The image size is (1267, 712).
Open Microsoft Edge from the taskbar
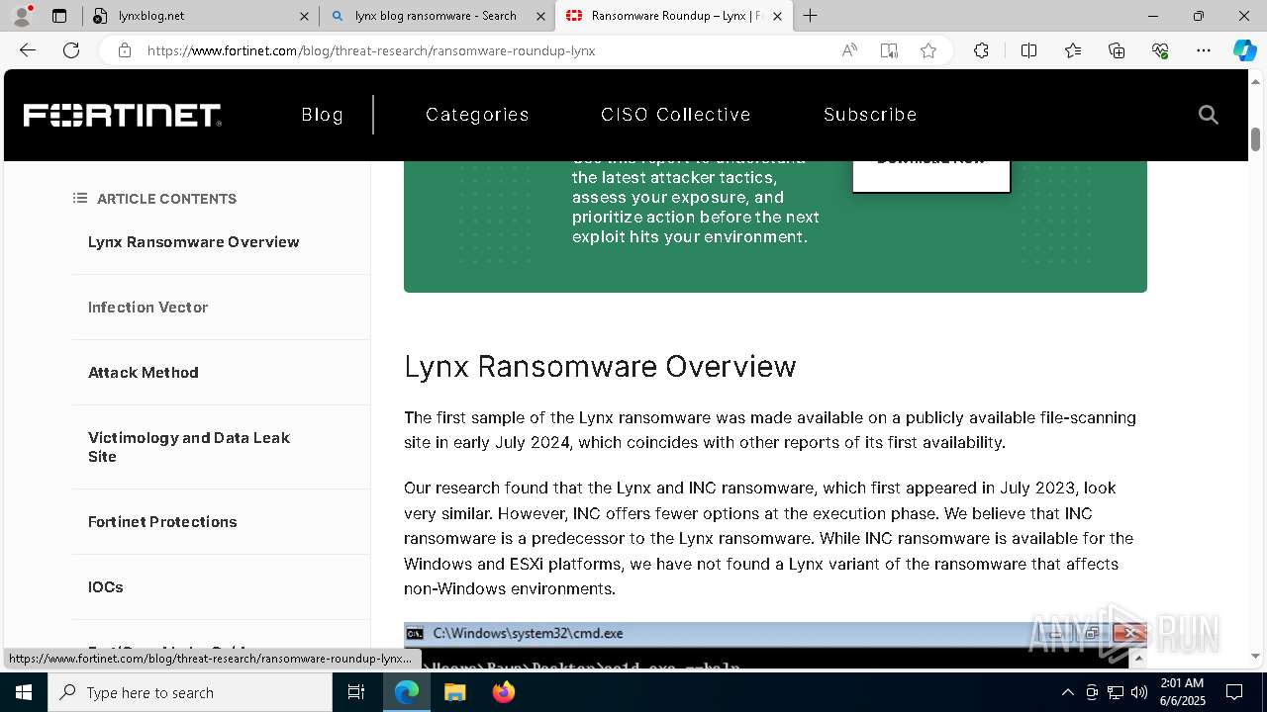click(x=407, y=692)
